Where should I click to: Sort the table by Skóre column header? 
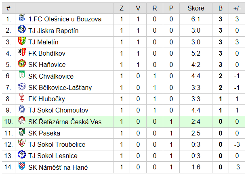196,8
